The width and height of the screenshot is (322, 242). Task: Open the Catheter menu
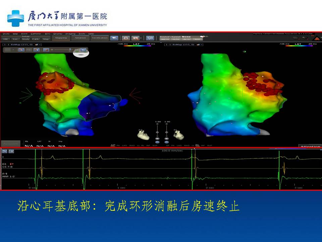[36, 34]
